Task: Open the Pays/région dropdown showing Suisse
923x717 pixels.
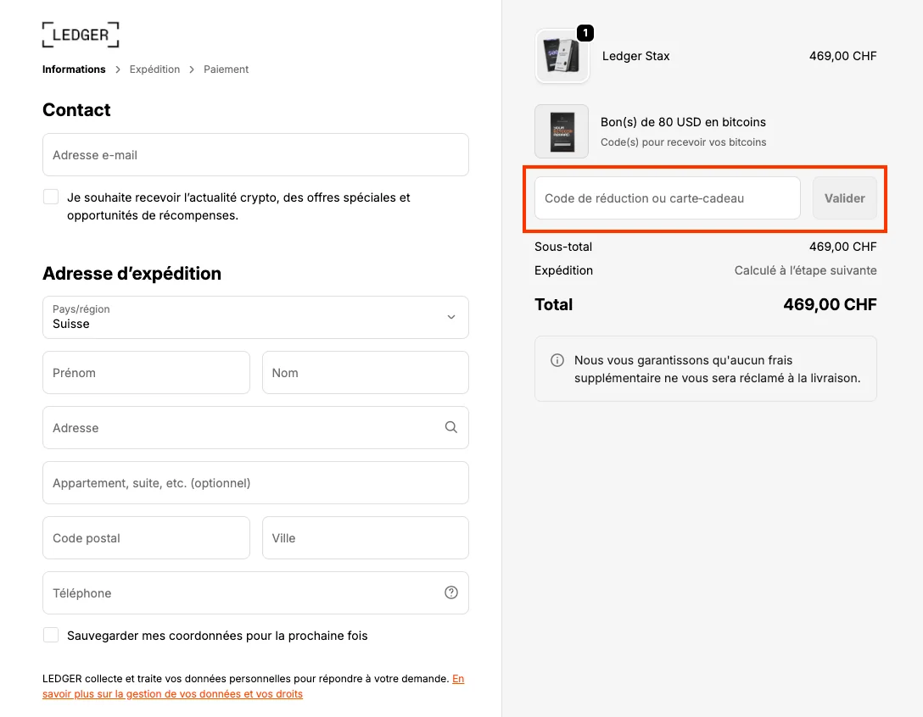Action: click(x=255, y=317)
